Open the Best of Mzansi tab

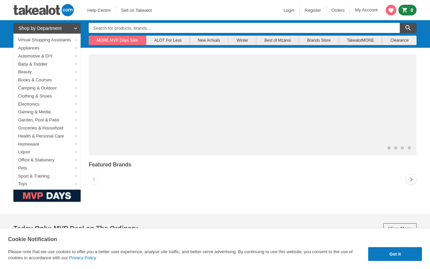277,40
